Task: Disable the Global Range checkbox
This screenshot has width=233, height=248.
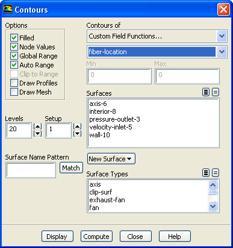Action: tap(14, 56)
